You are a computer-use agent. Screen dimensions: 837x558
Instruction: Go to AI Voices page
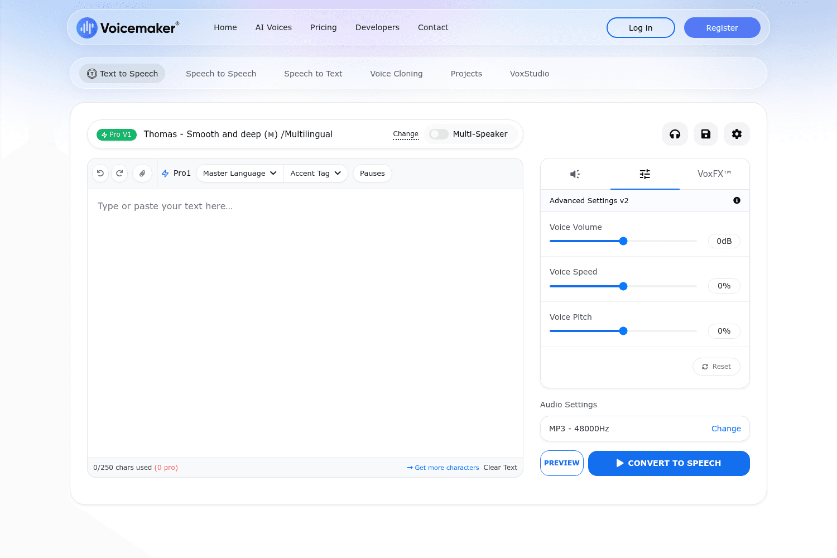(x=273, y=27)
